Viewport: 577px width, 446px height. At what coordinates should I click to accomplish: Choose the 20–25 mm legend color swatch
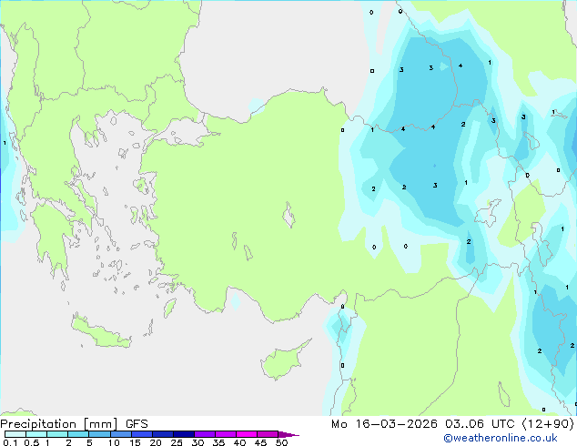(x=162, y=434)
